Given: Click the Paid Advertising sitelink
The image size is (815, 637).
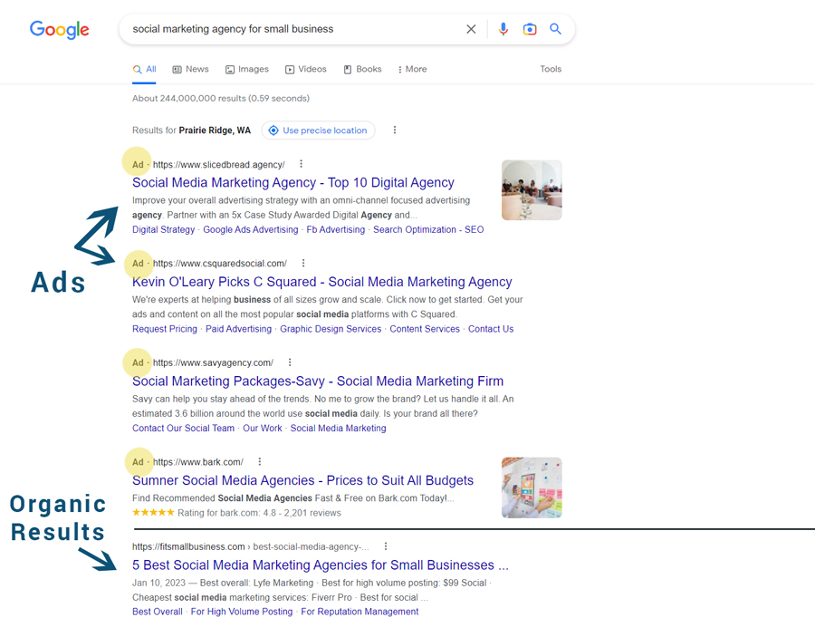Looking at the screenshot, I should click(x=238, y=329).
